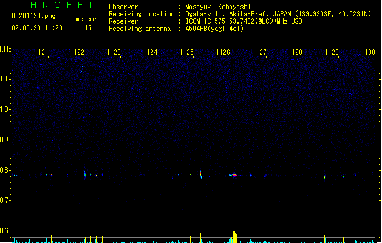Click the 0.8 kHz frequency tick label
The width and height of the screenshot is (382, 243).
point(4,170)
